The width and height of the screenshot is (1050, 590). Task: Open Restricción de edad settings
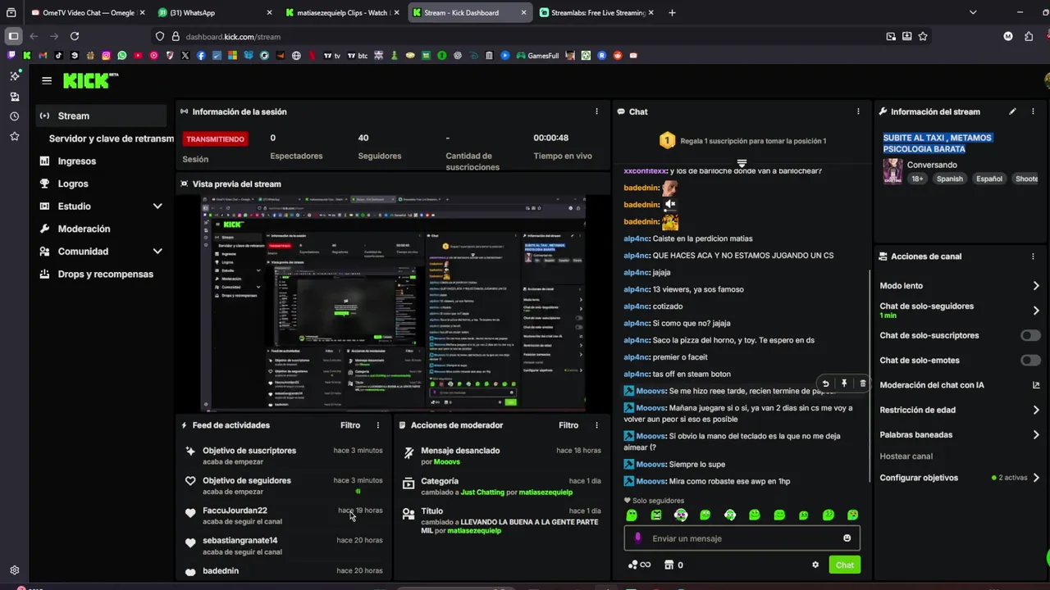click(959, 410)
